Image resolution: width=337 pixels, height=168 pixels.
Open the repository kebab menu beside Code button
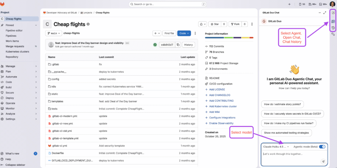coord(195,33)
